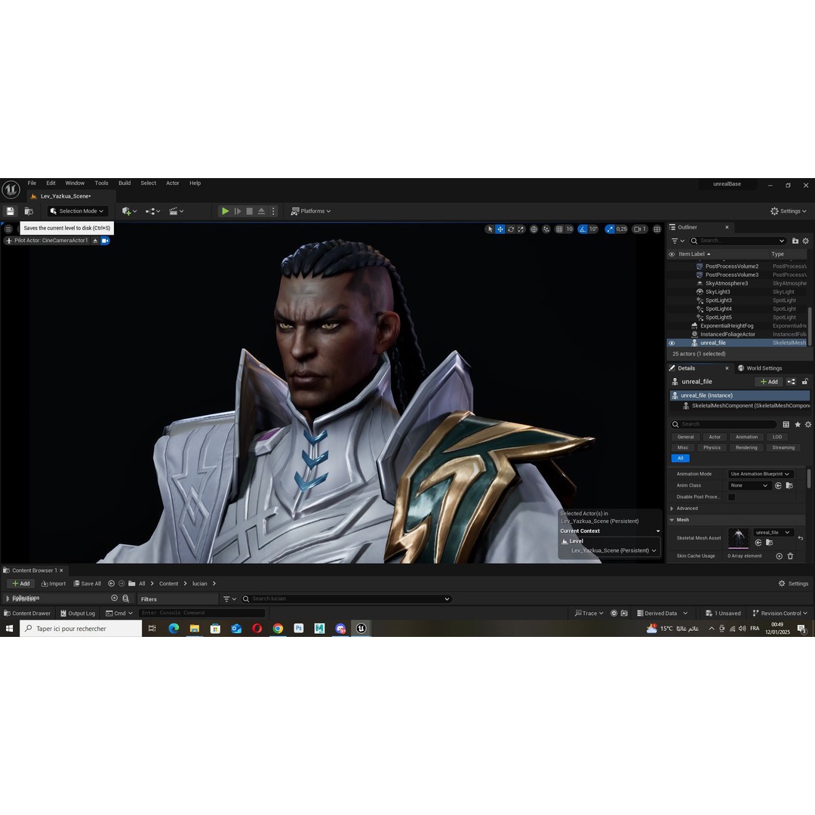Click the eye icon in Outliner header

tap(672, 254)
